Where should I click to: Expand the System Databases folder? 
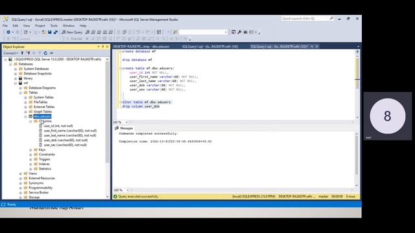tap(16, 69)
